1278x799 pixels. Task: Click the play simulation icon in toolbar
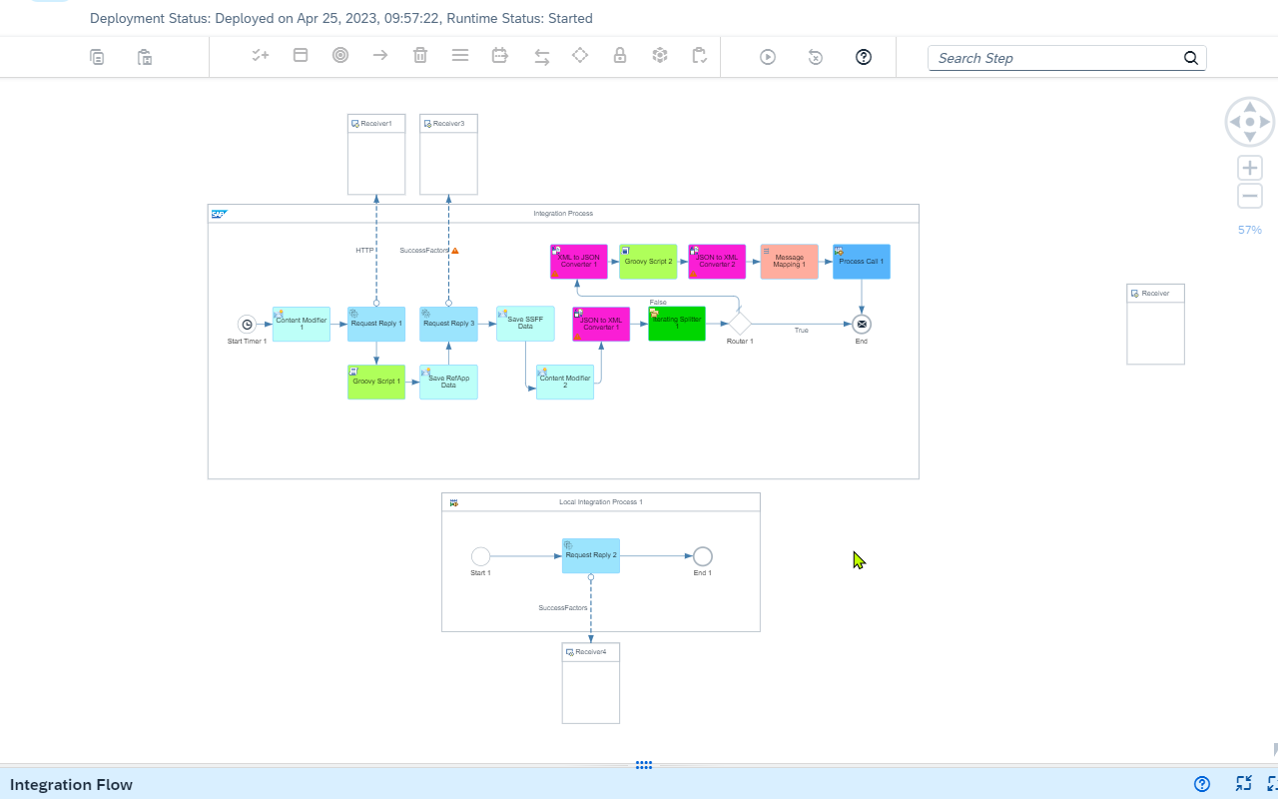(x=768, y=57)
